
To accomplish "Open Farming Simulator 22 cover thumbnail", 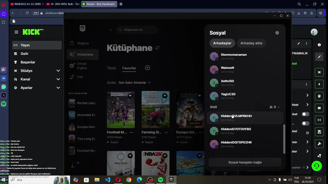I will [x=156, y=110].
